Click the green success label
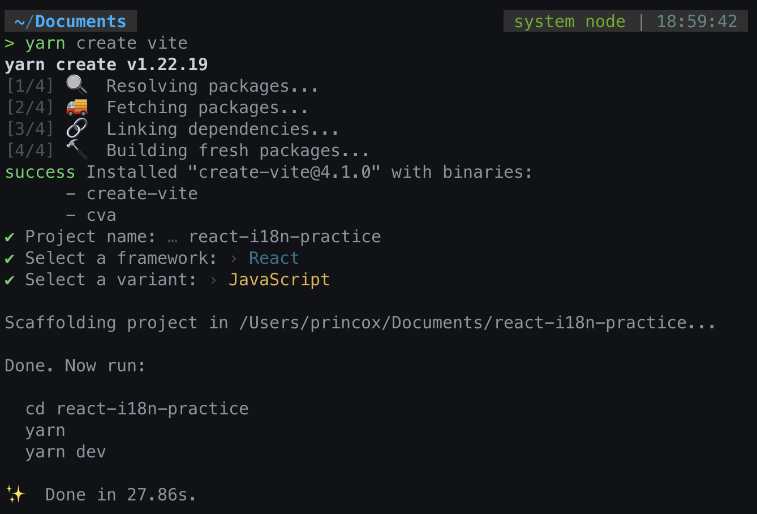Image resolution: width=757 pixels, height=514 pixels. tap(40, 172)
